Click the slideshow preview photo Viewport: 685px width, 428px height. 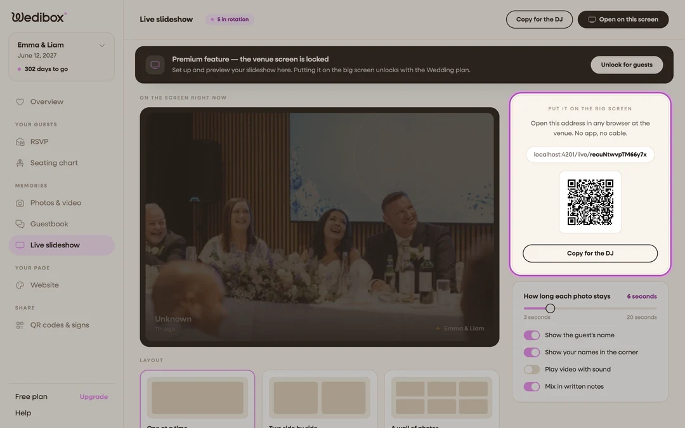(319, 227)
